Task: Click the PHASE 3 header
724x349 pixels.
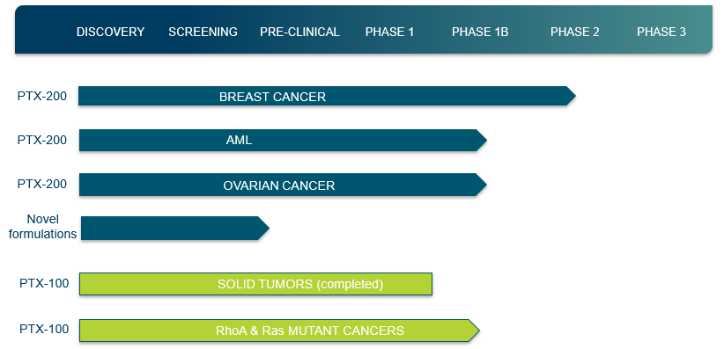Action: click(661, 32)
